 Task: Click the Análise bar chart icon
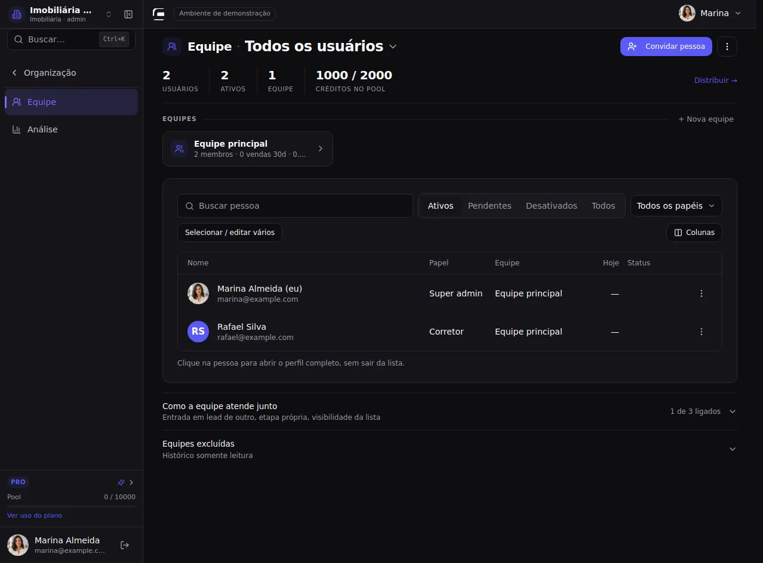click(x=17, y=129)
